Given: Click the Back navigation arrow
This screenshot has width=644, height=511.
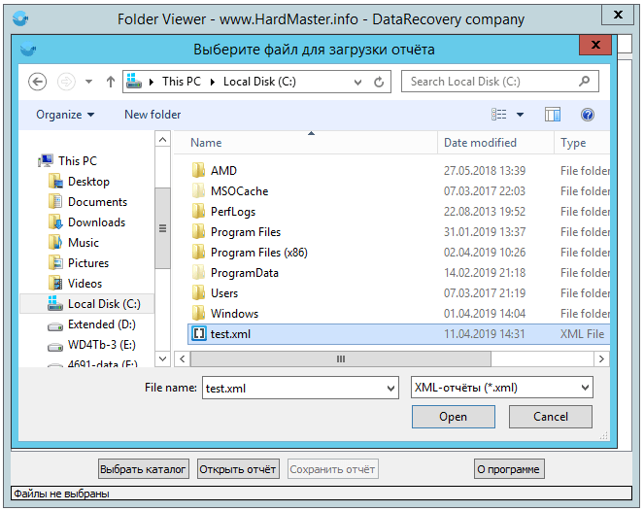Looking at the screenshot, I should (38, 82).
